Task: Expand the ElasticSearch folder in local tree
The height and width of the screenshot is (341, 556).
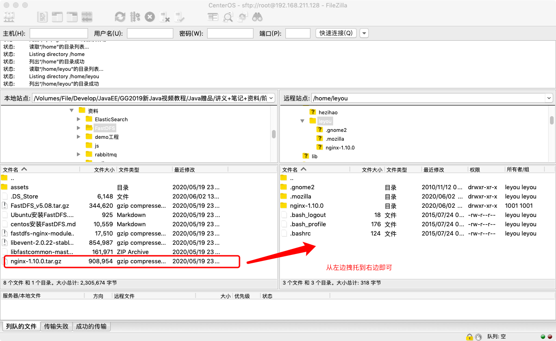Action: [x=79, y=119]
